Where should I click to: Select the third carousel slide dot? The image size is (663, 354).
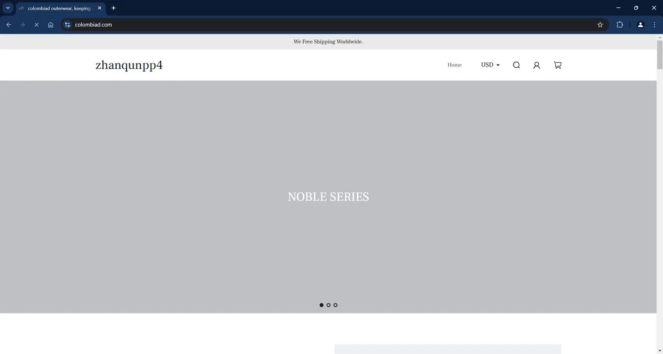(335, 305)
